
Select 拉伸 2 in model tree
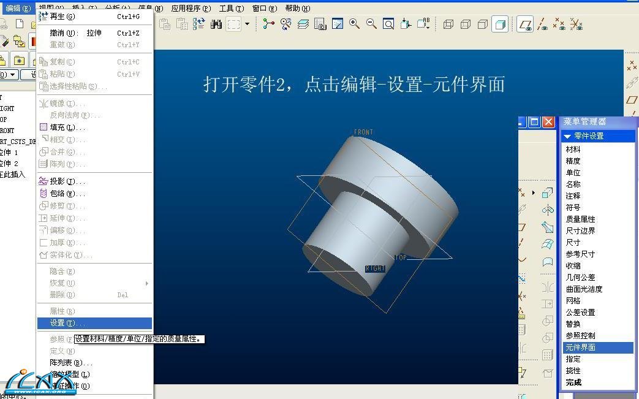click(x=9, y=164)
